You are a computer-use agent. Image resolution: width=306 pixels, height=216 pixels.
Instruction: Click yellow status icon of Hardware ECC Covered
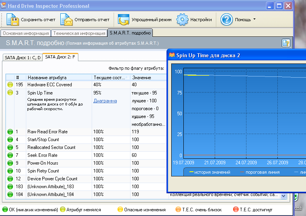(10, 85)
